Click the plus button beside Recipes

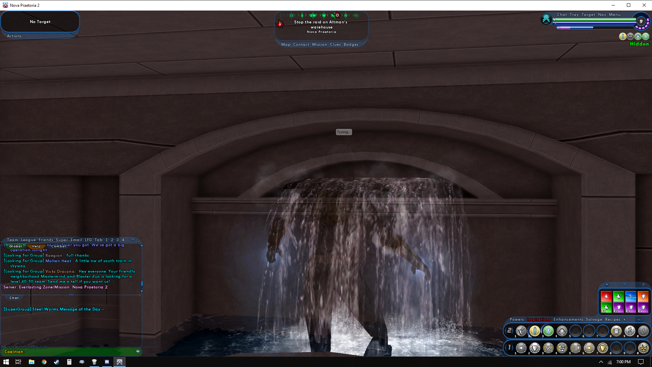pyautogui.click(x=624, y=319)
